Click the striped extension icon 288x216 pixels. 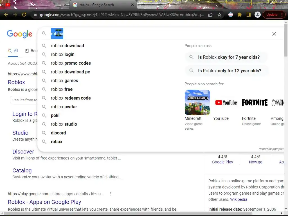pyautogui.click(x=231, y=15)
